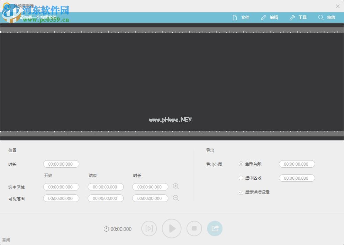Click the 时长 duration input field
This screenshot has height=245, width=344.
61,164
